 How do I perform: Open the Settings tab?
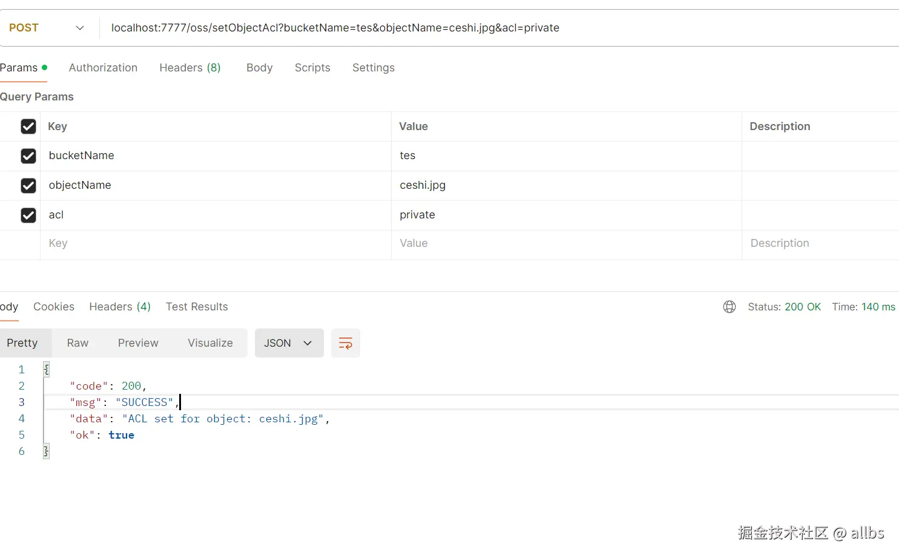374,68
